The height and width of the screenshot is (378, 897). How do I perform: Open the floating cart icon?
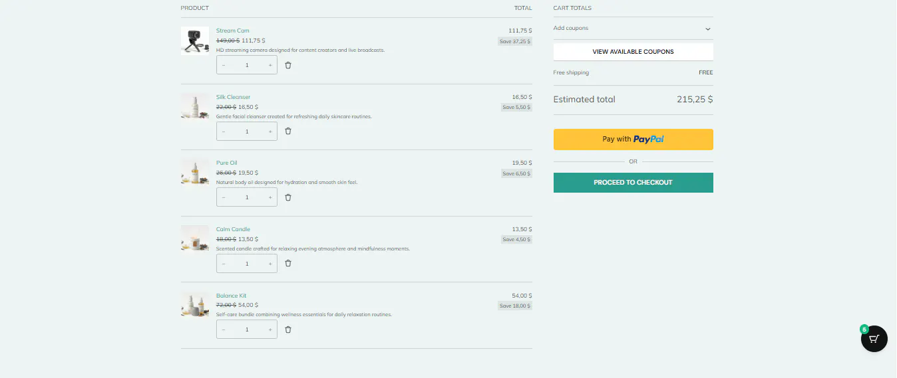point(874,339)
